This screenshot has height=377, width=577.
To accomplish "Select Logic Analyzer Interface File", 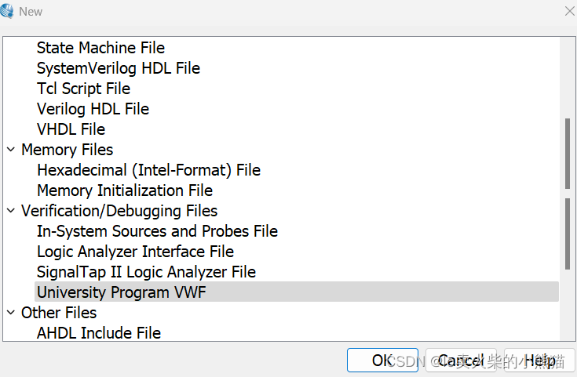I will click(x=135, y=252).
